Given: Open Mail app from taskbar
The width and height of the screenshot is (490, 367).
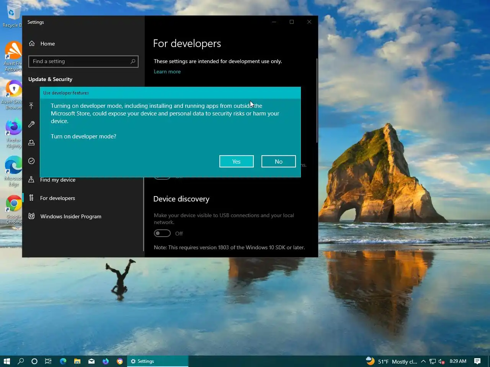Looking at the screenshot, I should (x=91, y=361).
